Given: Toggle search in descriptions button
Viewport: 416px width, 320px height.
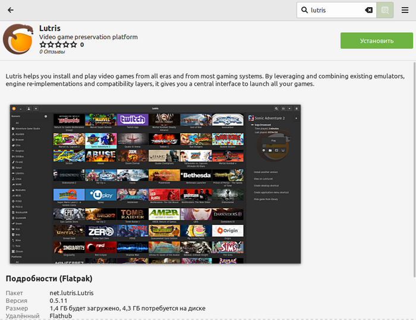Looking at the screenshot, I should point(385,10).
